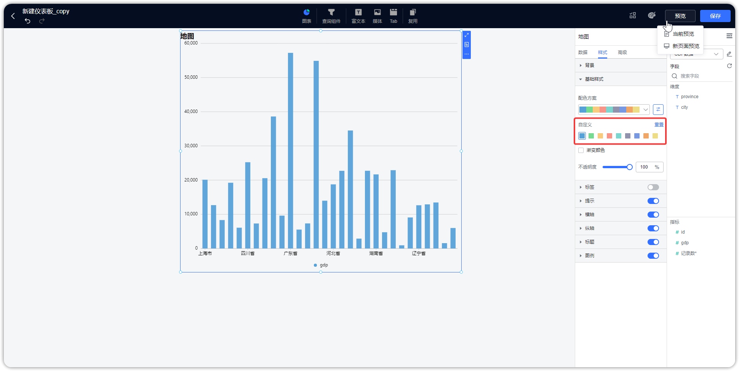Choose 当前预览 from the preview menu
The image size is (739, 371).
(680, 34)
